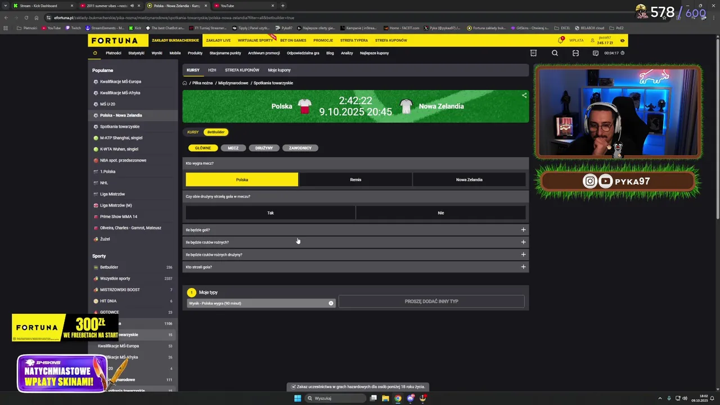Click the 'Piłka nożna' breadcrumb link
Screen dimensions: 720x405
click(202, 83)
